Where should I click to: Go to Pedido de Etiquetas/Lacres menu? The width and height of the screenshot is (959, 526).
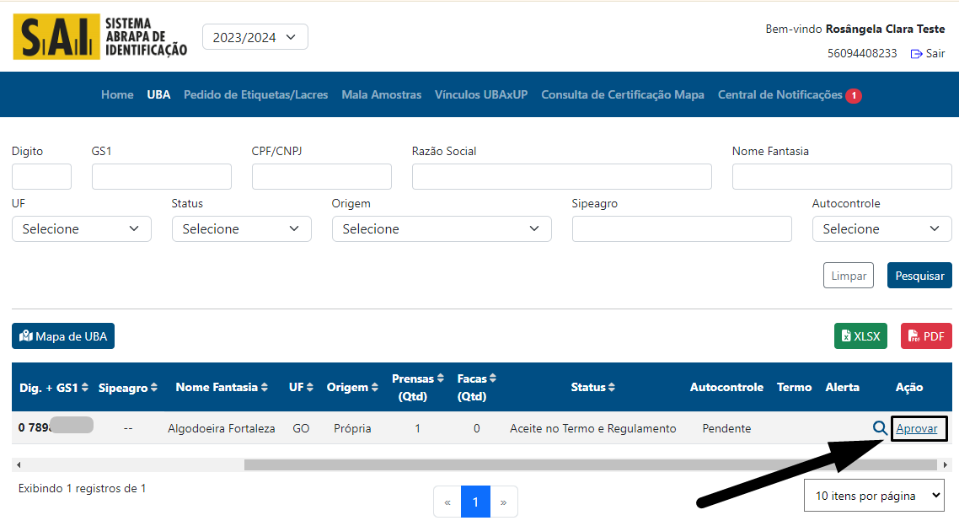[x=255, y=95]
